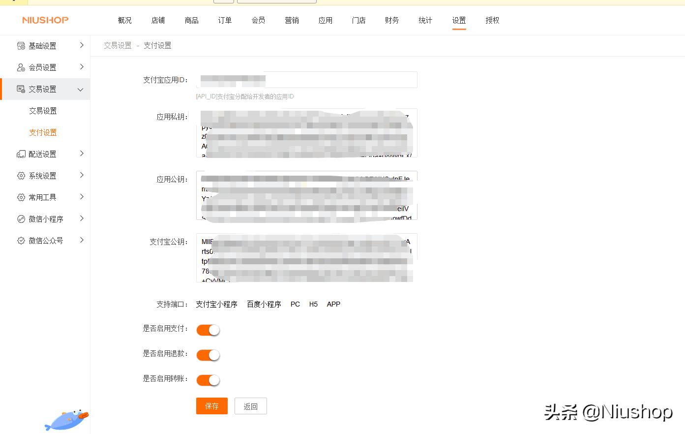Viewport: 685px width, 434px height.
Task: Open 配送设置 via its sidebar icon
Action: click(21, 154)
